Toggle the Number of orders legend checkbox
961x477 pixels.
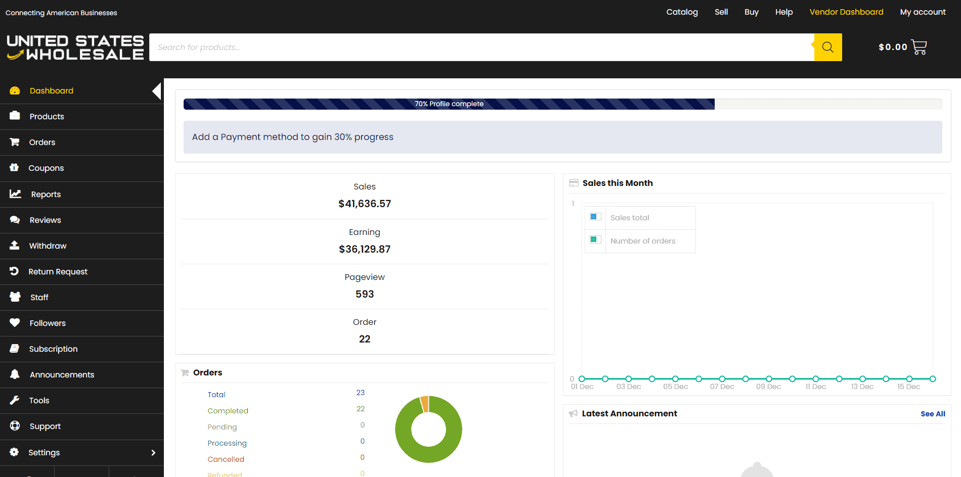click(595, 240)
